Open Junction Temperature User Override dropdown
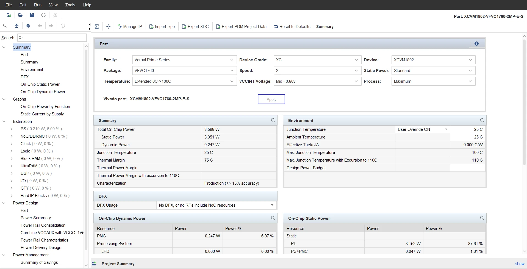Image resolution: width=527 pixels, height=269 pixels. coord(423,129)
